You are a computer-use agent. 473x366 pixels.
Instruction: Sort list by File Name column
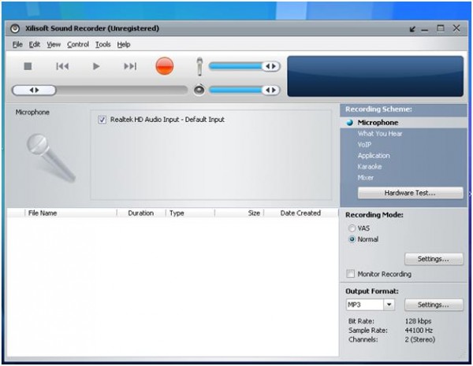71,213
